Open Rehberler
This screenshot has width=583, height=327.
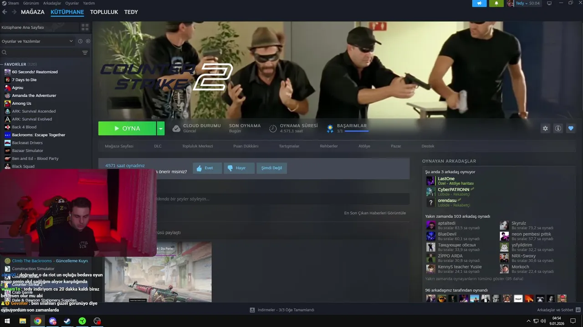coord(329,146)
